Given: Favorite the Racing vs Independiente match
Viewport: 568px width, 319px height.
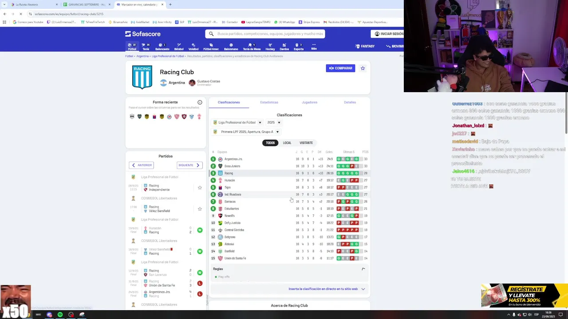Looking at the screenshot, I should tap(200, 188).
